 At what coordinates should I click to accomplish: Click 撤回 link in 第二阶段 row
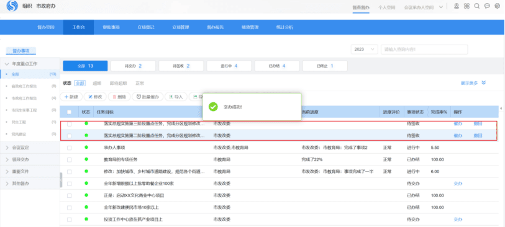point(478,136)
